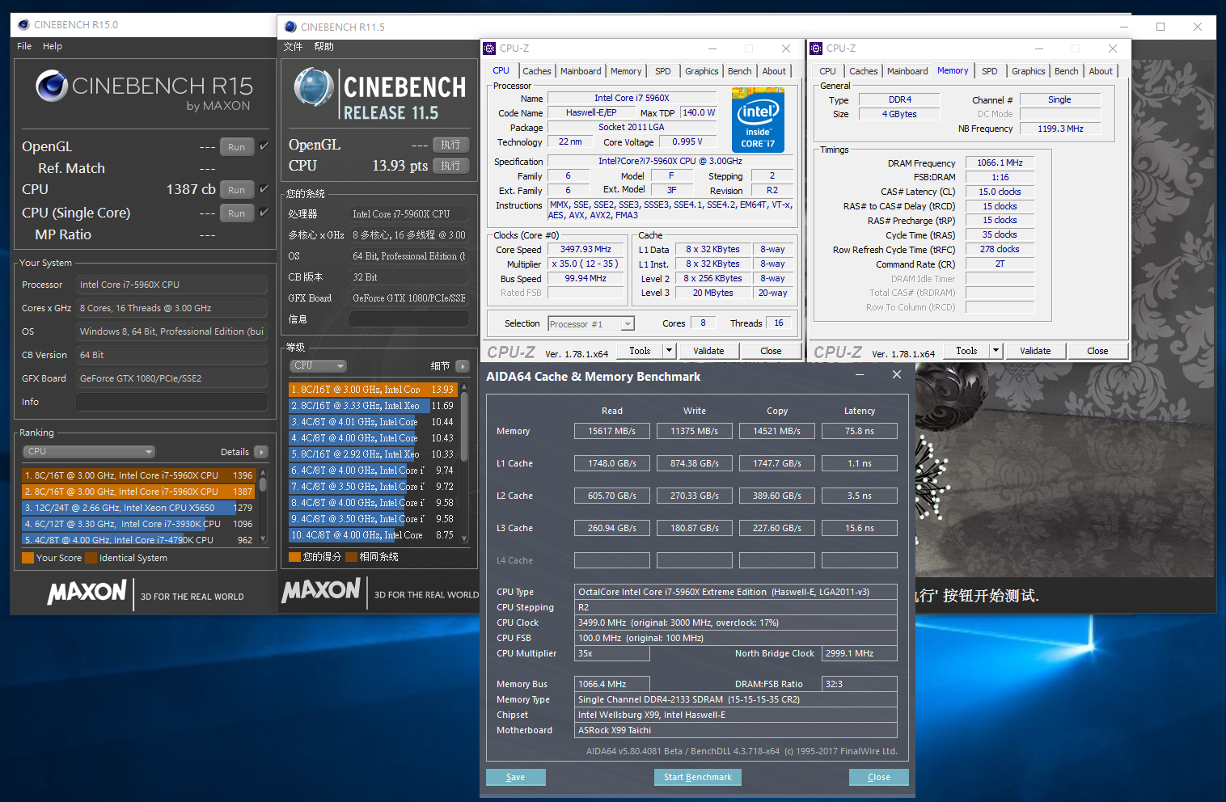Click the Details arrow icon in R15 Ranking
1226x802 pixels.
click(x=261, y=452)
